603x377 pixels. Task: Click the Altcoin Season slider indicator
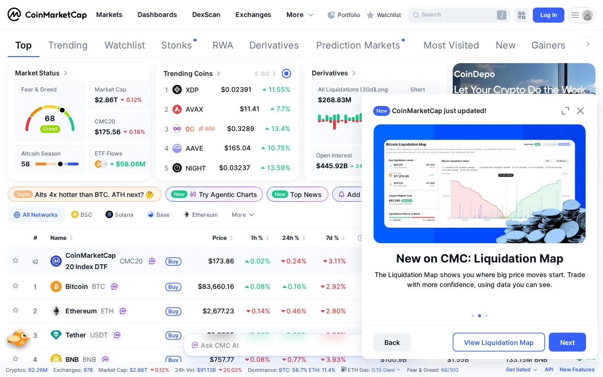60,164
